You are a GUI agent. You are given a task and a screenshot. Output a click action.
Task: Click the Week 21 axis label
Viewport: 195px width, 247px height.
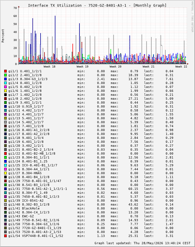[x=148, y=67]
